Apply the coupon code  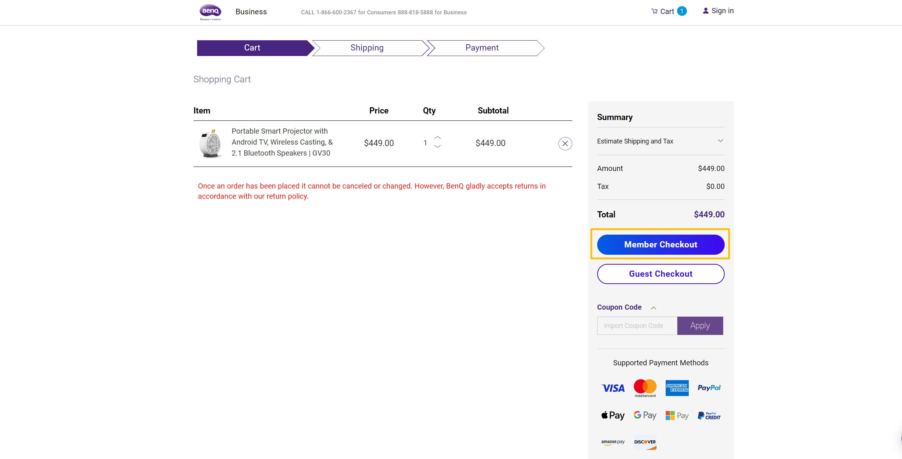700,326
